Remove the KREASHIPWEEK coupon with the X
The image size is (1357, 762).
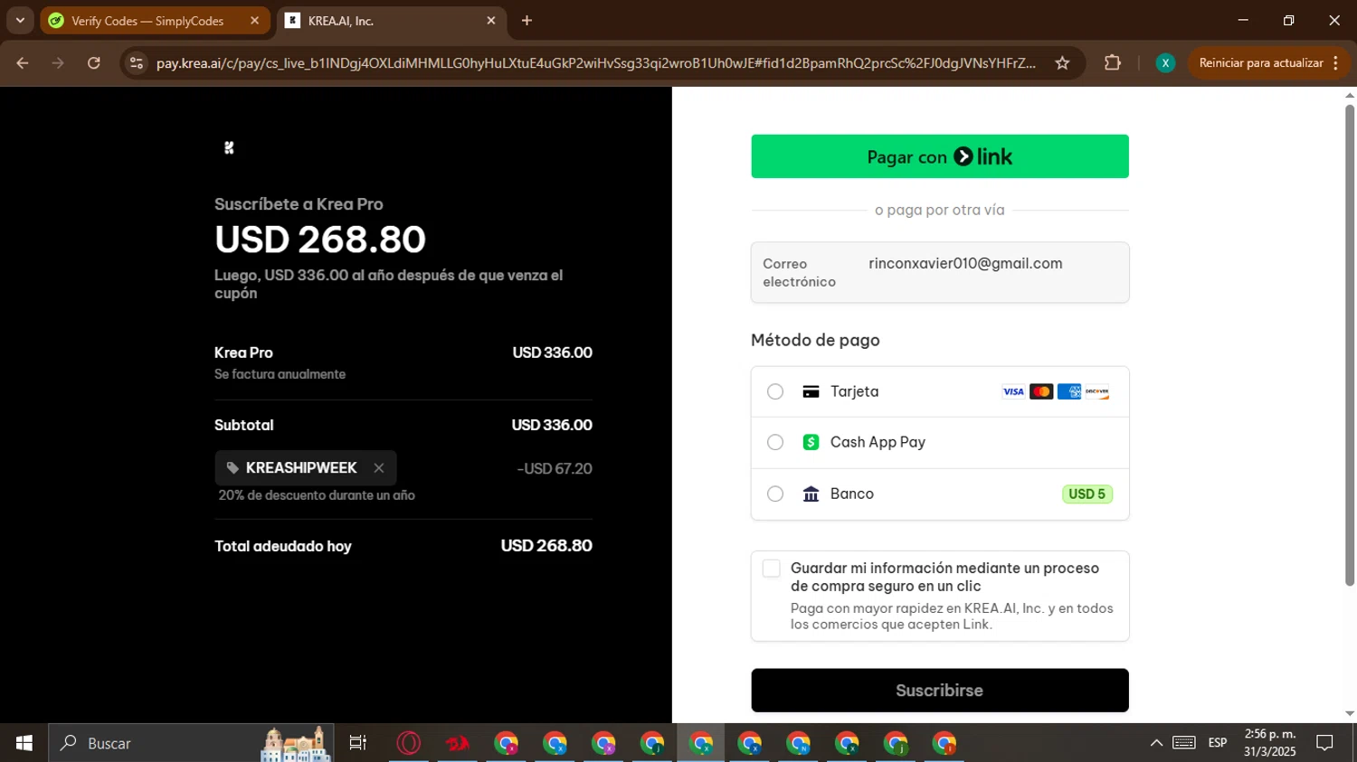click(x=379, y=468)
